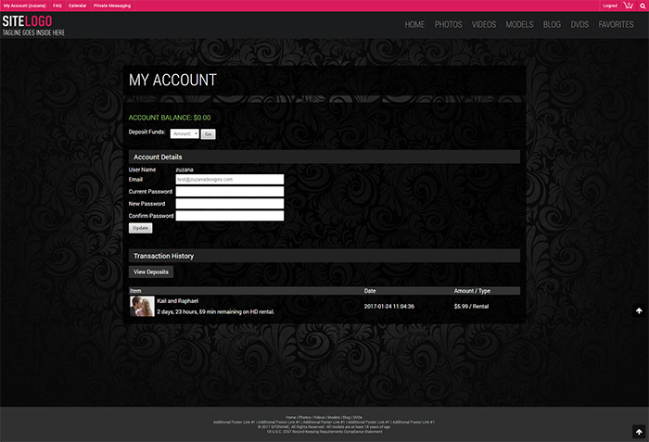Image resolution: width=649 pixels, height=442 pixels.
Task: Go to FAVORITES in main navigation
Action: pyautogui.click(x=616, y=25)
